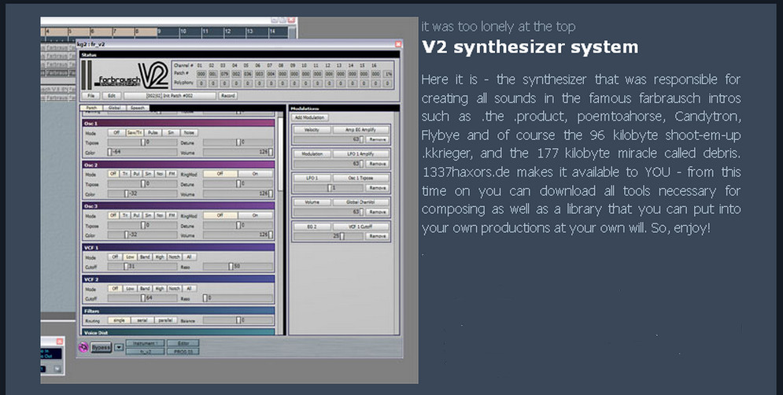This screenshot has width=783, height=395.
Task: Remove the EG 2 to VCF 1 Cutoff modulation
Action: (x=378, y=236)
